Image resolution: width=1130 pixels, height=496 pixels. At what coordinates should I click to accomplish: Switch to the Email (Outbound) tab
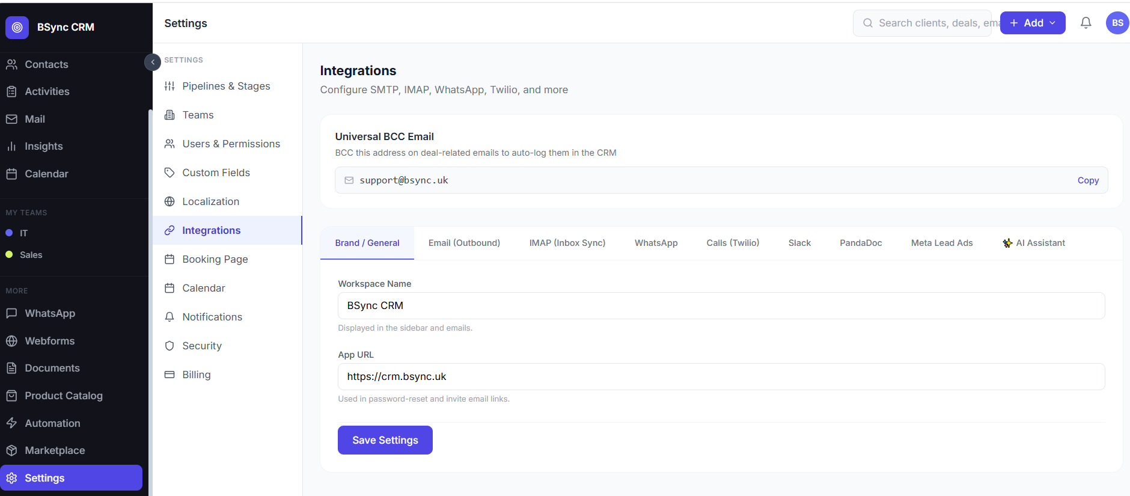464,243
